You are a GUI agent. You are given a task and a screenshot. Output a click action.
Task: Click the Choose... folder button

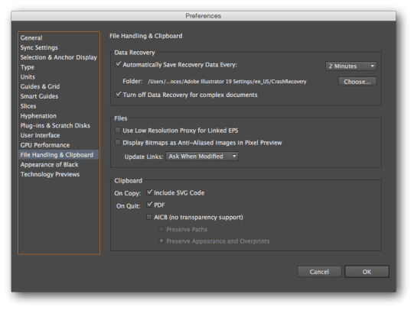(x=357, y=82)
